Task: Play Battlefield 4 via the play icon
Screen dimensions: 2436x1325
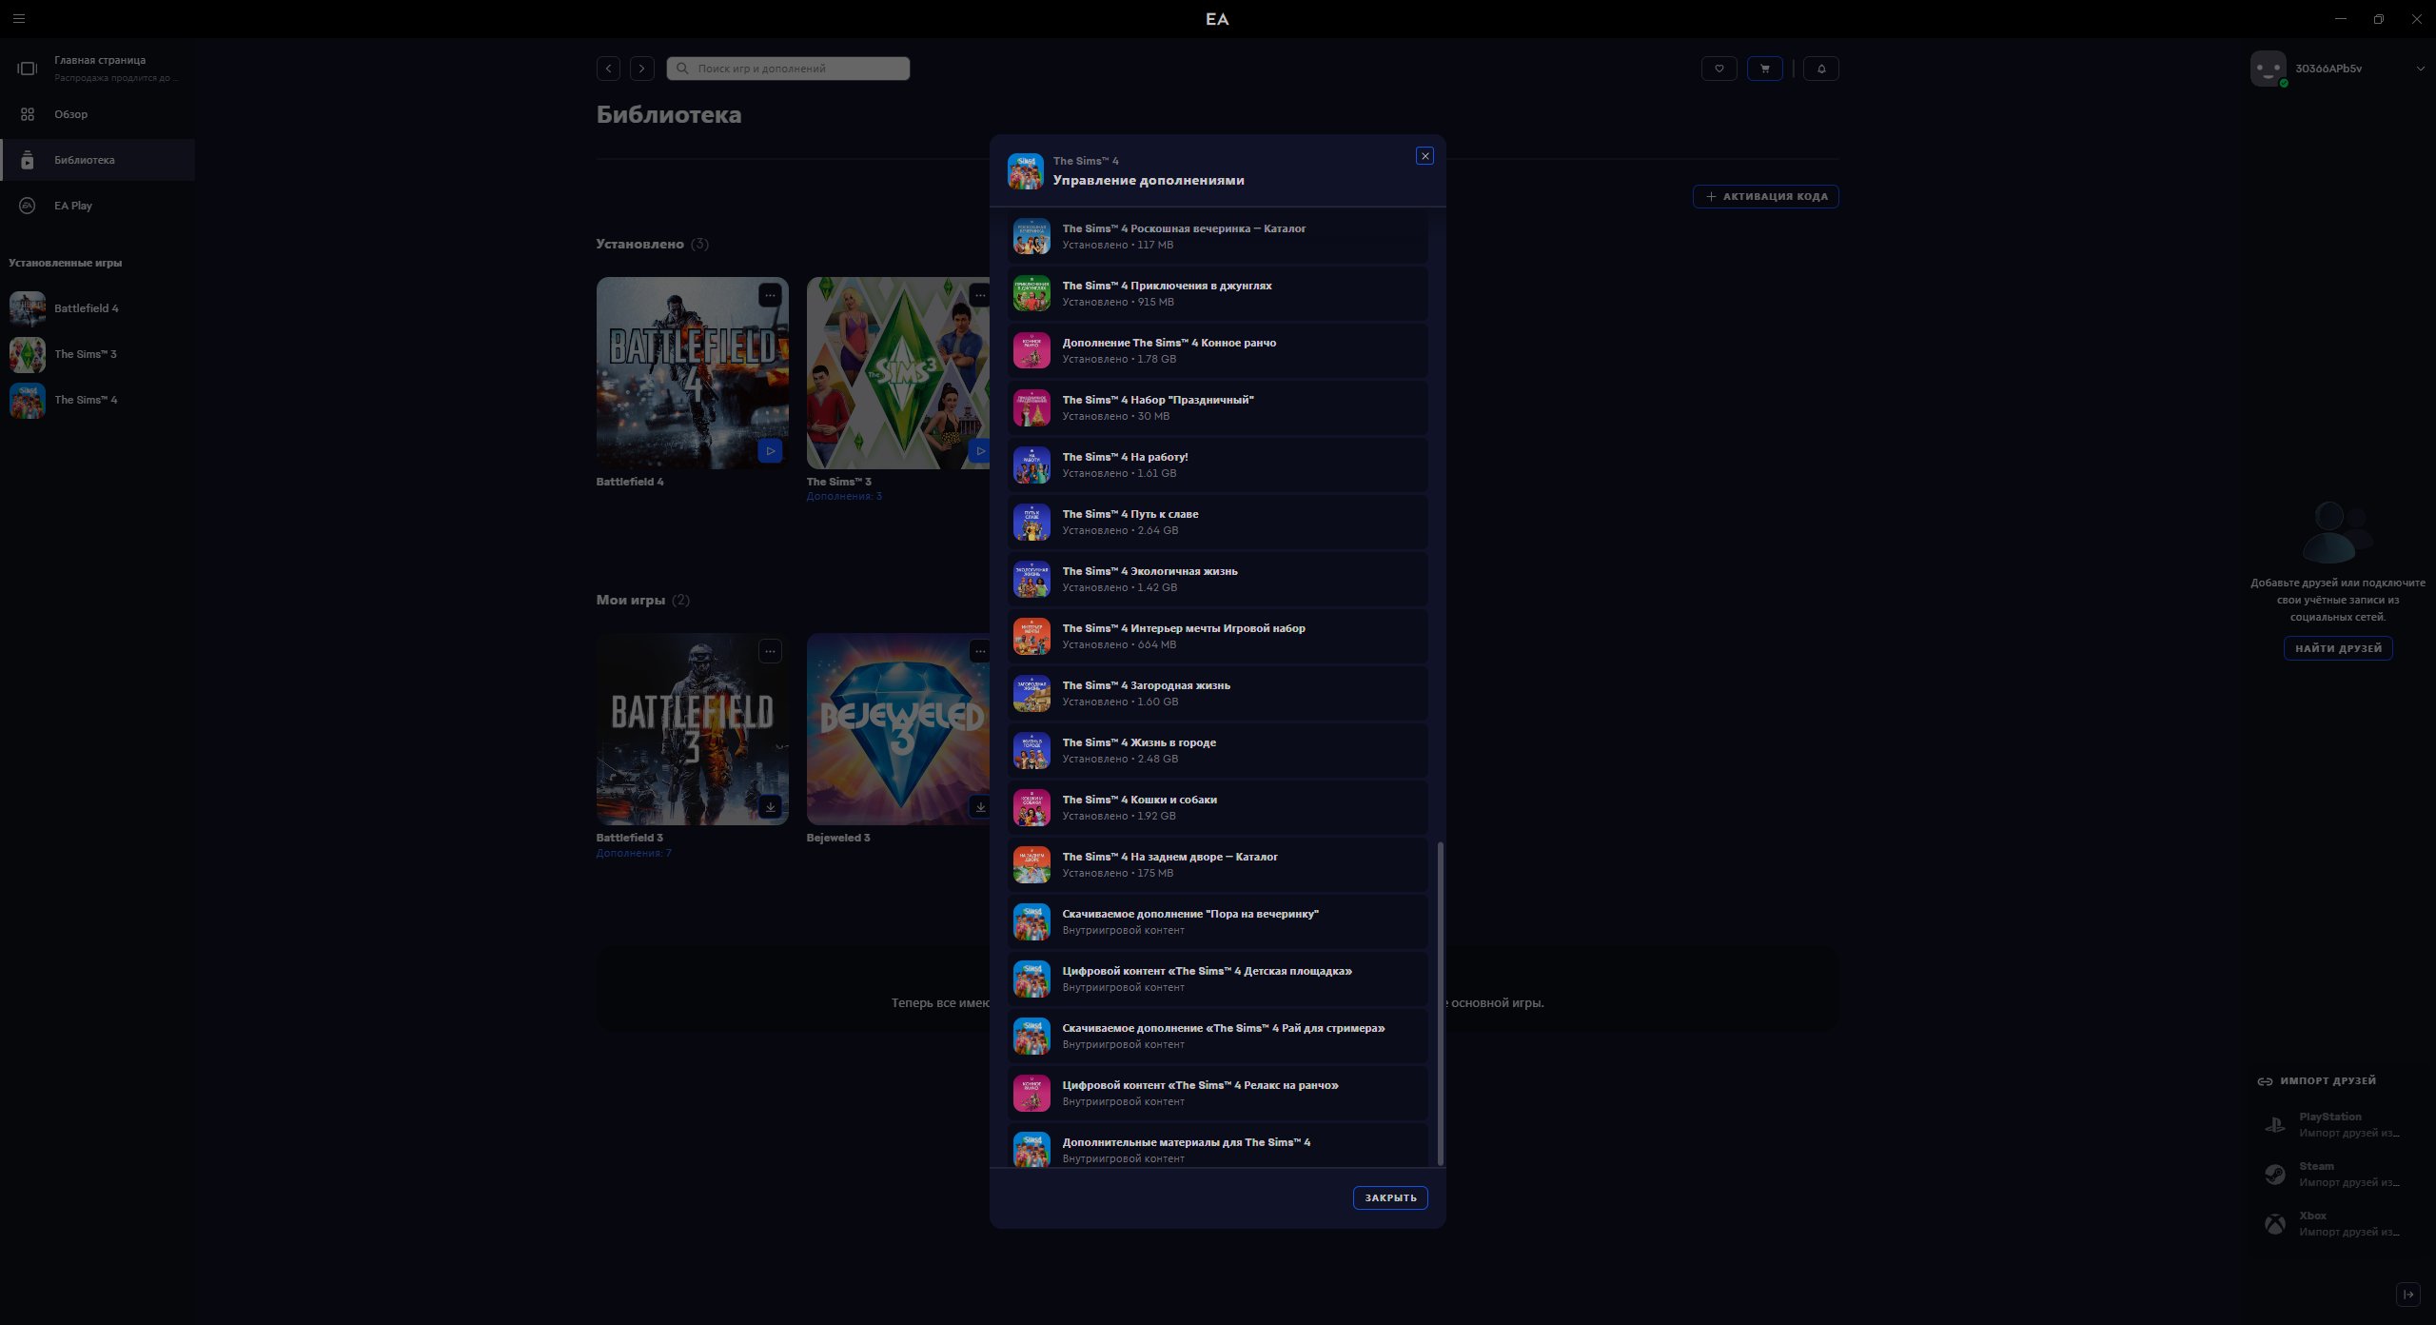Action: click(770, 450)
